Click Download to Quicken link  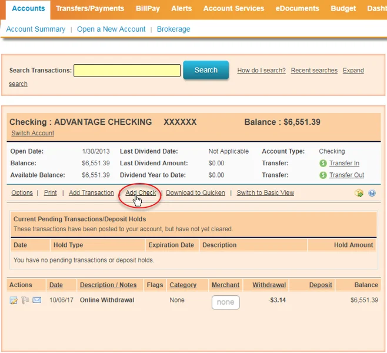click(195, 192)
